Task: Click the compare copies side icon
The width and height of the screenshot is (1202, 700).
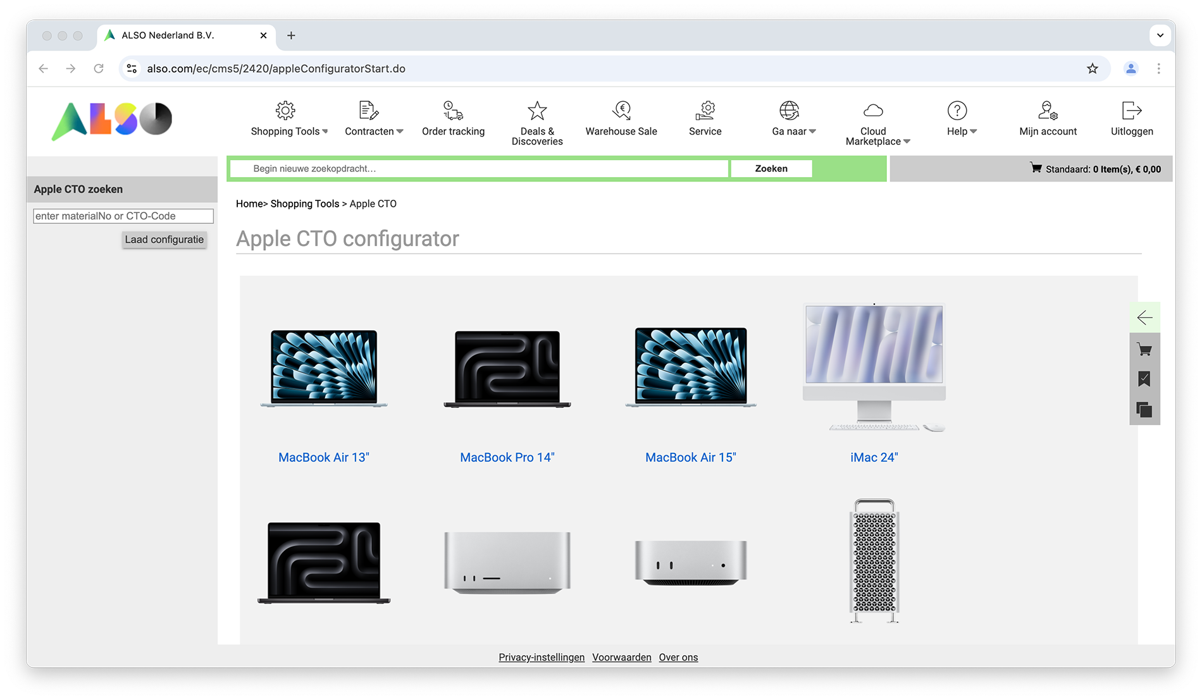Action: click(1144, 410)
